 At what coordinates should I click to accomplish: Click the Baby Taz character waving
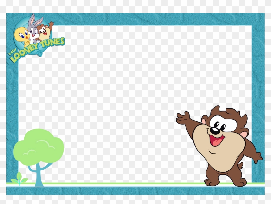[219, 146]
